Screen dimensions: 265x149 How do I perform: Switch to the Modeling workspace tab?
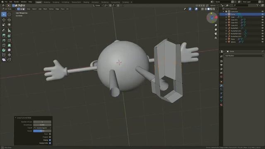coord(47,2)
